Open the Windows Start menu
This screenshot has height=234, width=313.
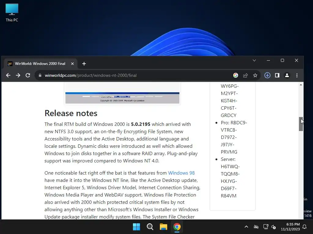[137, 227]
